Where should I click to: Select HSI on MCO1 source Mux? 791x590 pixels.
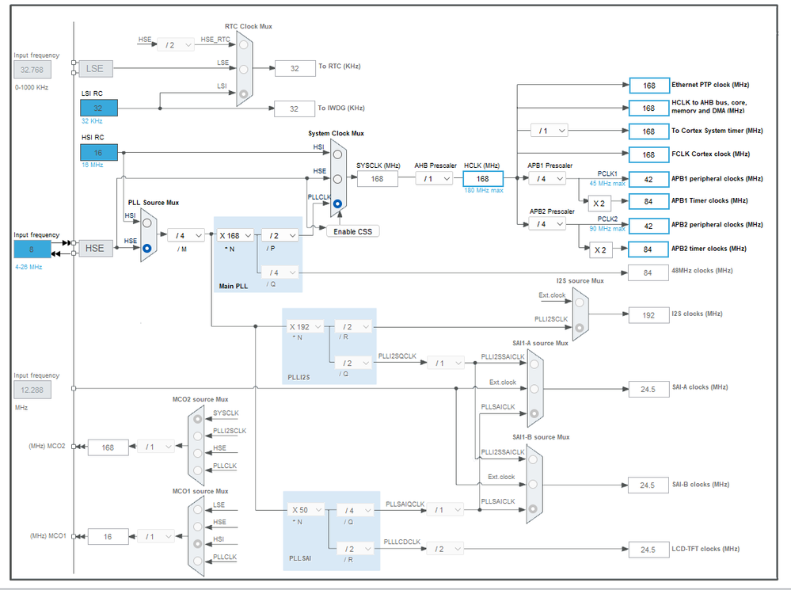[x=197, y=544]
